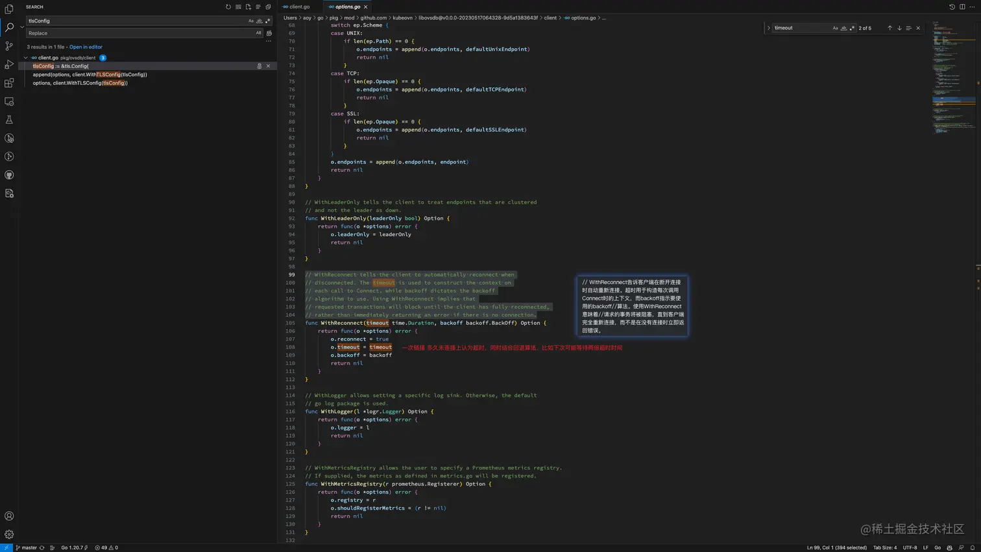This screenshot has width=981, height=552.
Task: Select options.go editor tab
Action: tap(348, 6)
